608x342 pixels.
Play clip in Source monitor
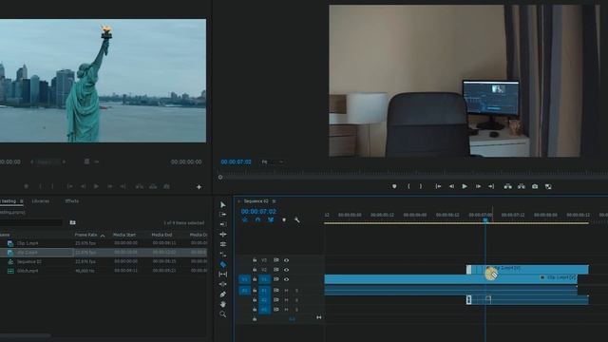tap(96, 186)
